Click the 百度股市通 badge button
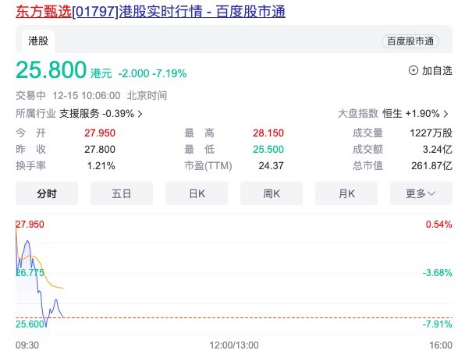The width and height of the screenshot is (465, 354). pyautogui.click(x=410, y=41)
